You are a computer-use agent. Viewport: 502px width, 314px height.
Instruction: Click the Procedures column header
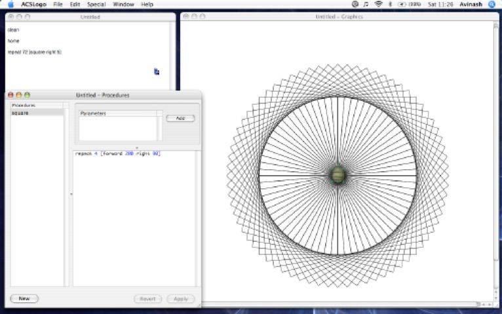pos(37,106)
